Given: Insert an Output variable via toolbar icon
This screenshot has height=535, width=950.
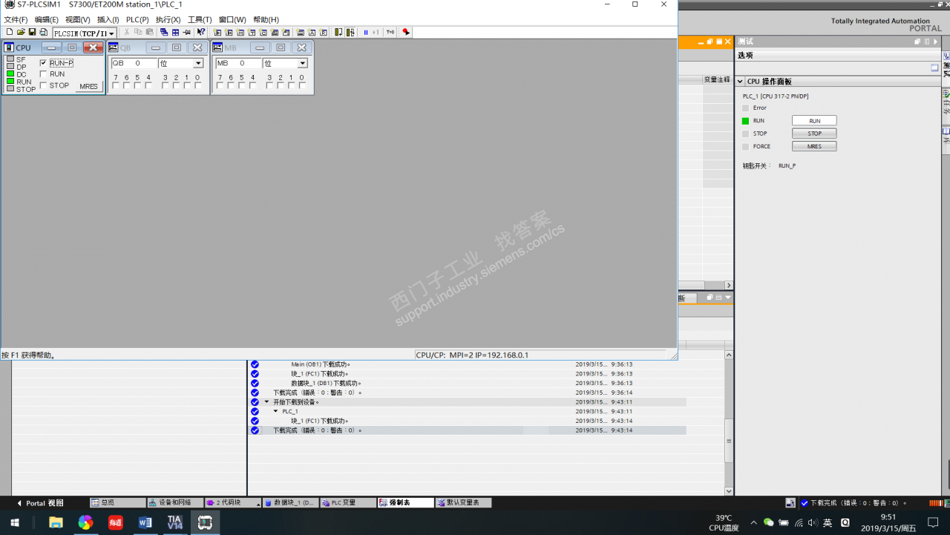Looking at the screenshot, I should 229,32.
